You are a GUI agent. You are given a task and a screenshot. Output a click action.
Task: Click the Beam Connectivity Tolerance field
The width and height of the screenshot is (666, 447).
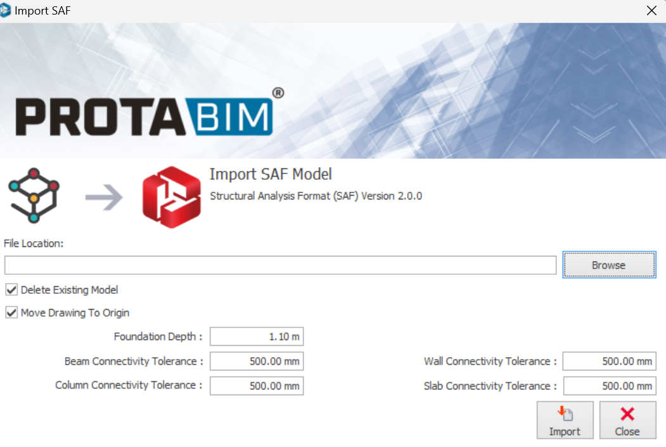(256, 362)
